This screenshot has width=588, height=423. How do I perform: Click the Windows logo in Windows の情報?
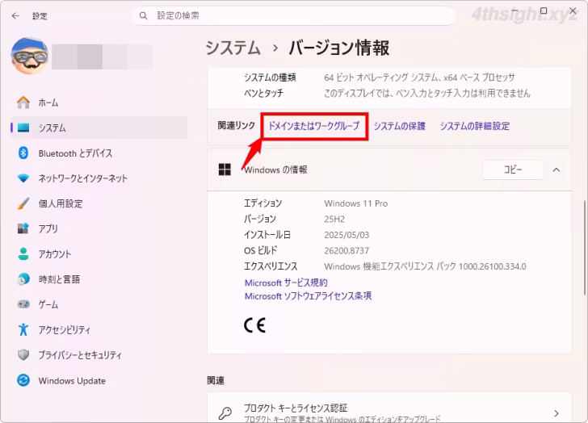(225, 170)
